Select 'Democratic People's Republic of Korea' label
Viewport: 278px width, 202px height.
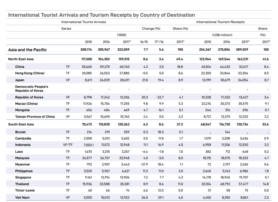tap(32, 89)
